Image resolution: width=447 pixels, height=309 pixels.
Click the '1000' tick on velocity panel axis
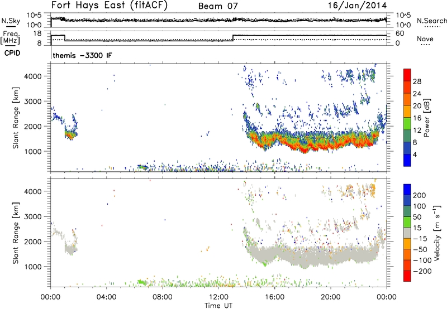[x=32, y=267]
